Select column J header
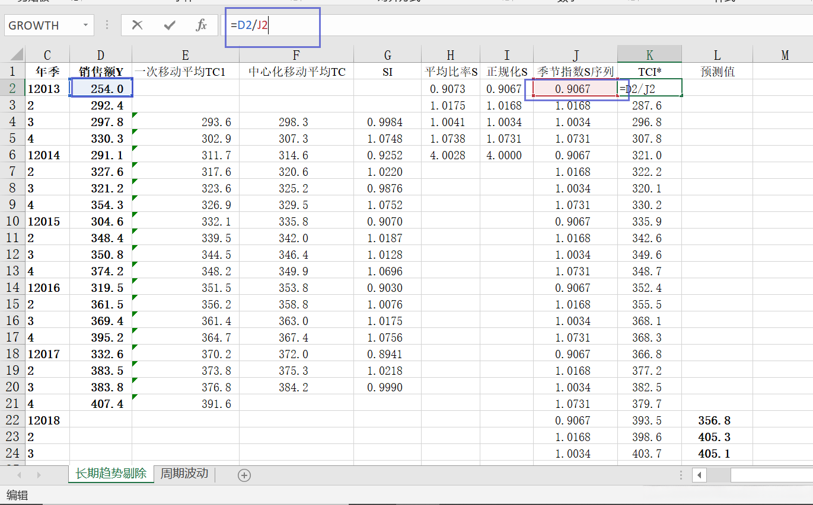Image resolution: width=813 pixels, height=505 pixels. pos(576,55)
